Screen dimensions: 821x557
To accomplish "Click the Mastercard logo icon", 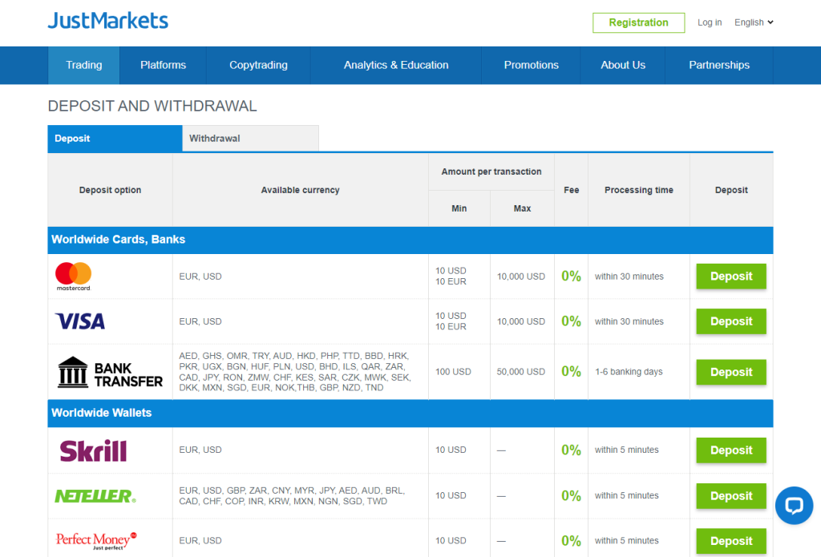I will (74, 276).
